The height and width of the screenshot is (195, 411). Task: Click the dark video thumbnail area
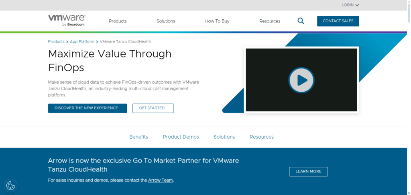click(301, 80)
